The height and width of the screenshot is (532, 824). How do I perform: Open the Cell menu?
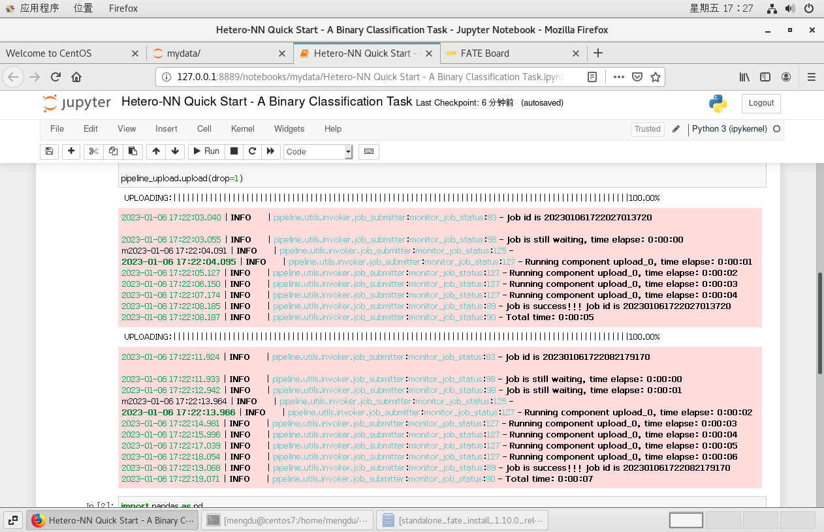(x=204, y=128)
